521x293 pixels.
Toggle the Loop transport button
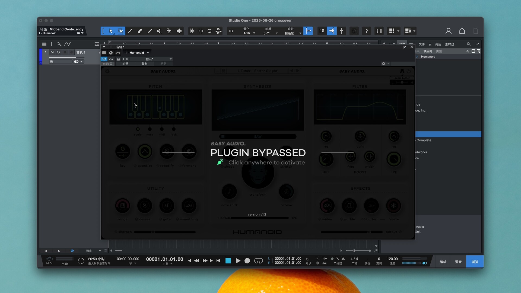click(259, 261)
